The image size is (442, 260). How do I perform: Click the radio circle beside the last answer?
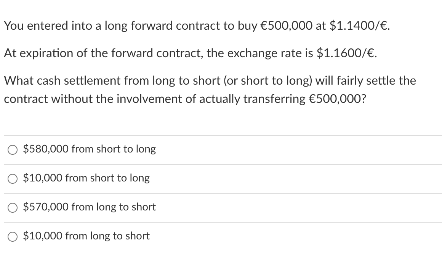(x=12, y=236)
